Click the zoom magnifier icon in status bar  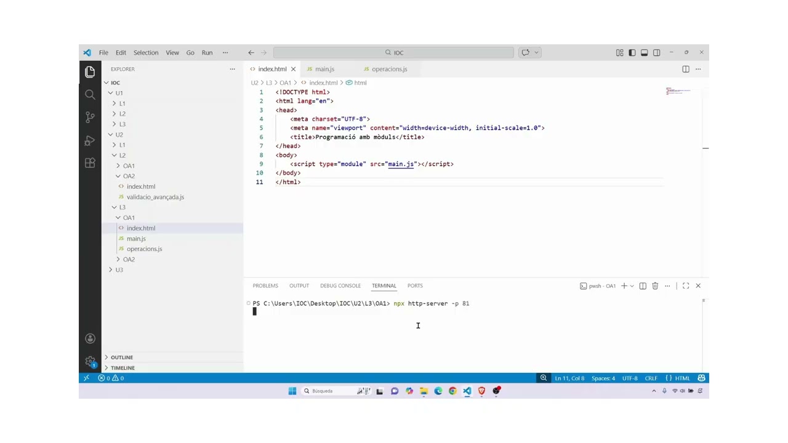tap(544, 378)
